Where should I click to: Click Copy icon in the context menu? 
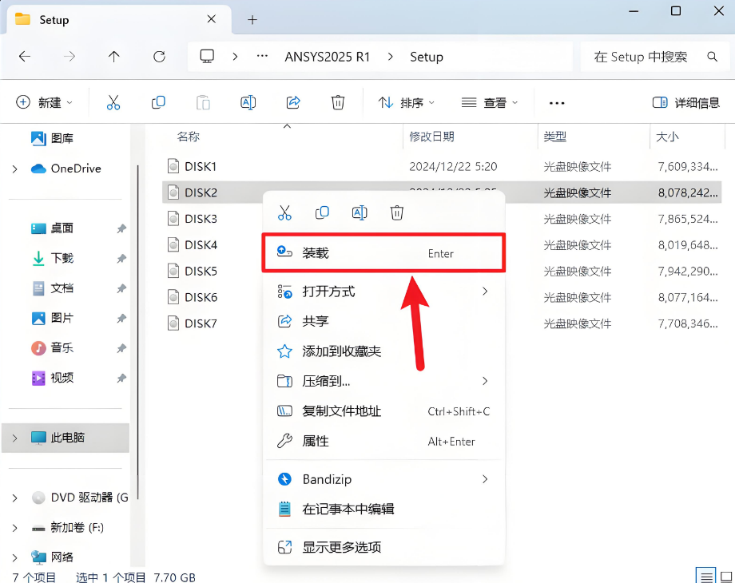(x=322, y=212)
